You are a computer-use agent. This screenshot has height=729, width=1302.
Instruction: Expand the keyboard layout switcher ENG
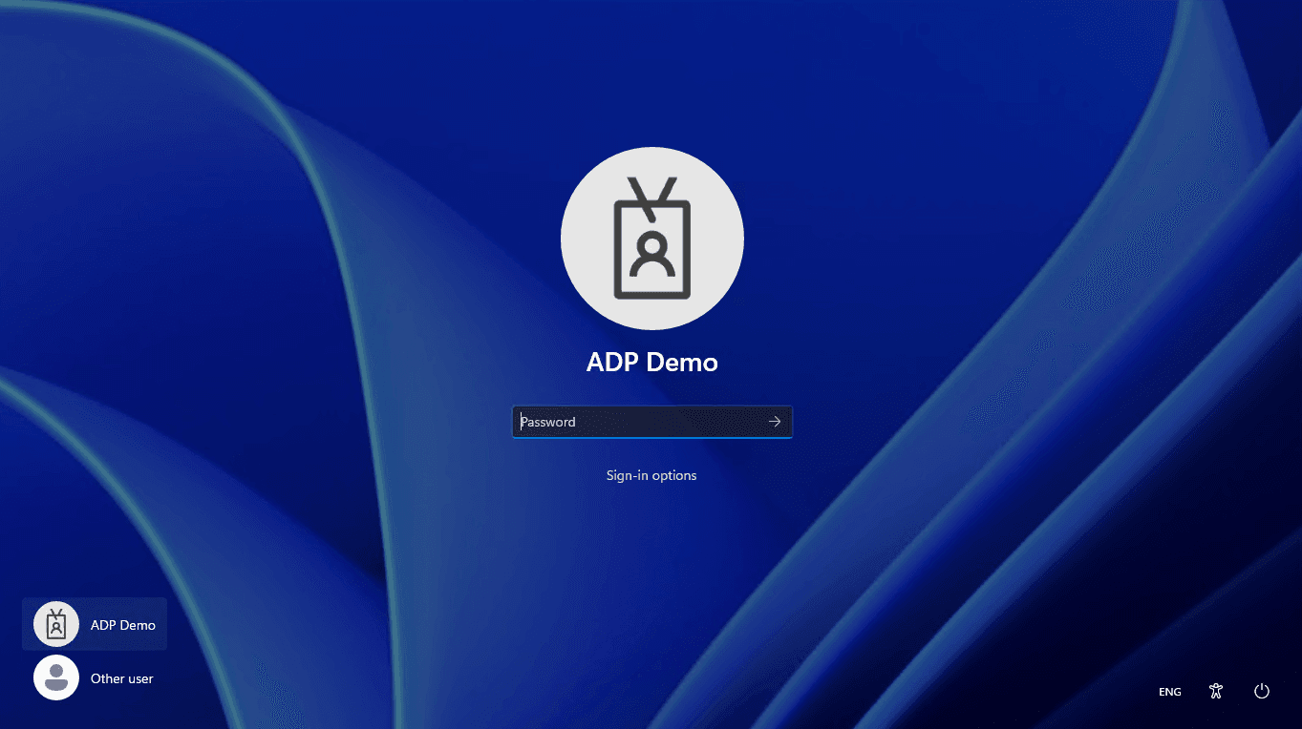1169,692
